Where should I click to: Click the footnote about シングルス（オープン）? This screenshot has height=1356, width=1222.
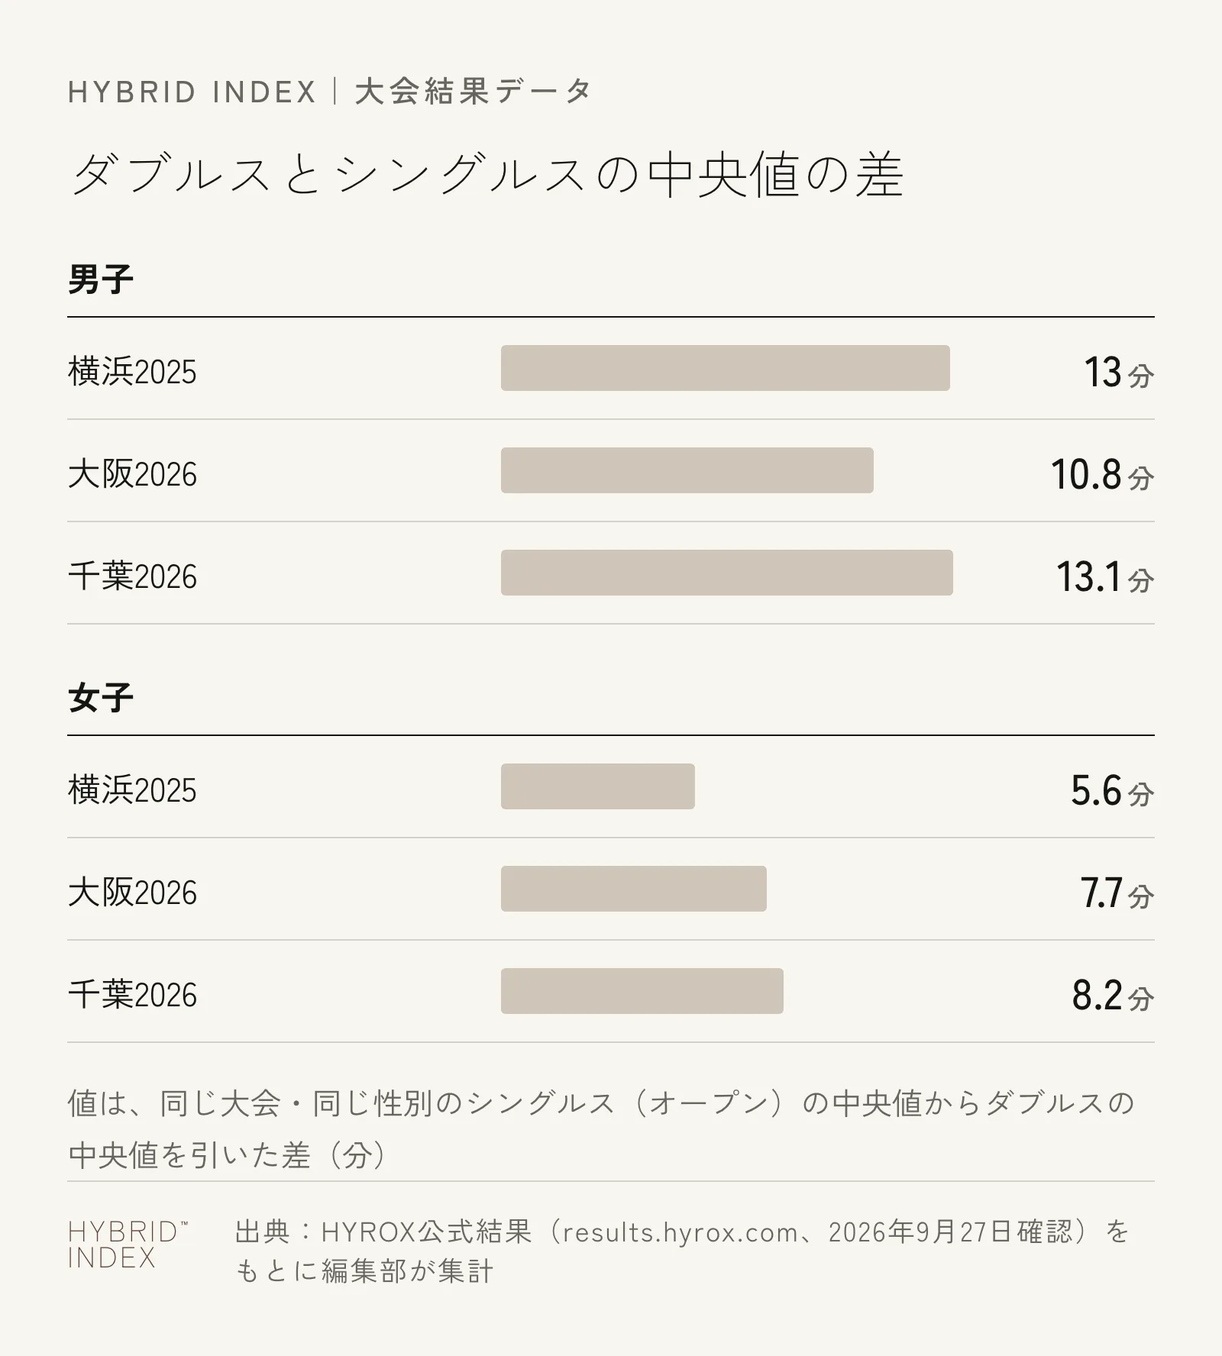tap(602, 1129)
